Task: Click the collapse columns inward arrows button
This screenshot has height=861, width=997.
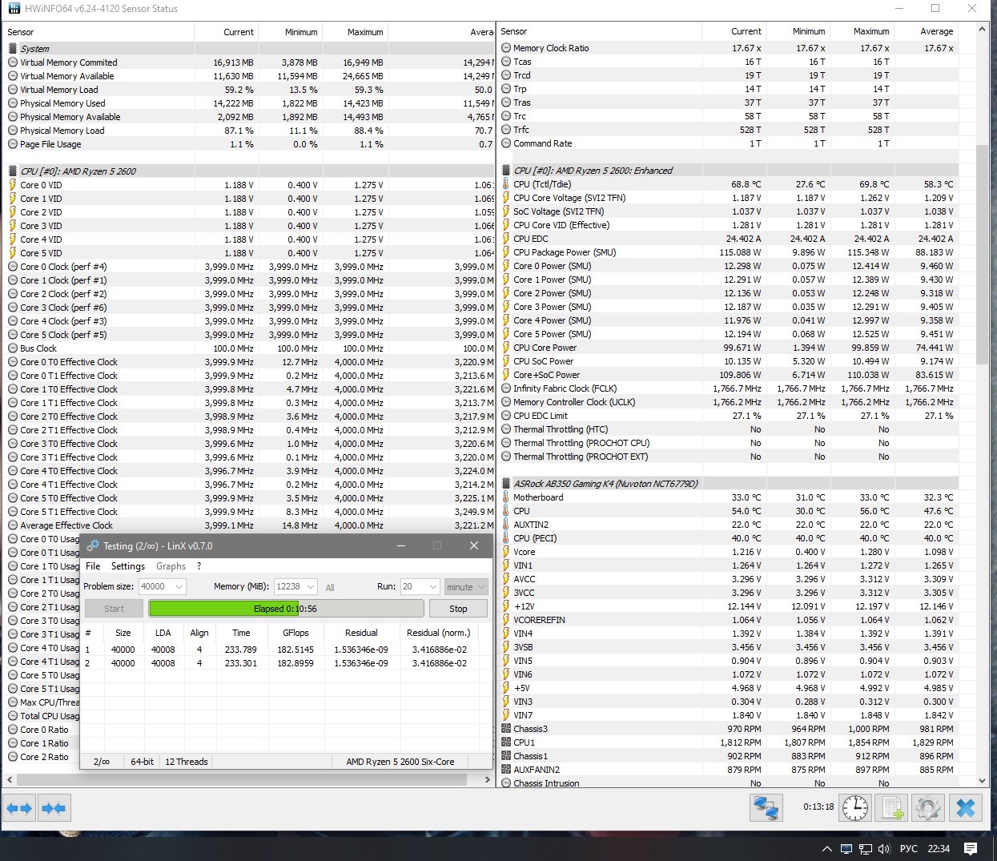Action: 54,808
